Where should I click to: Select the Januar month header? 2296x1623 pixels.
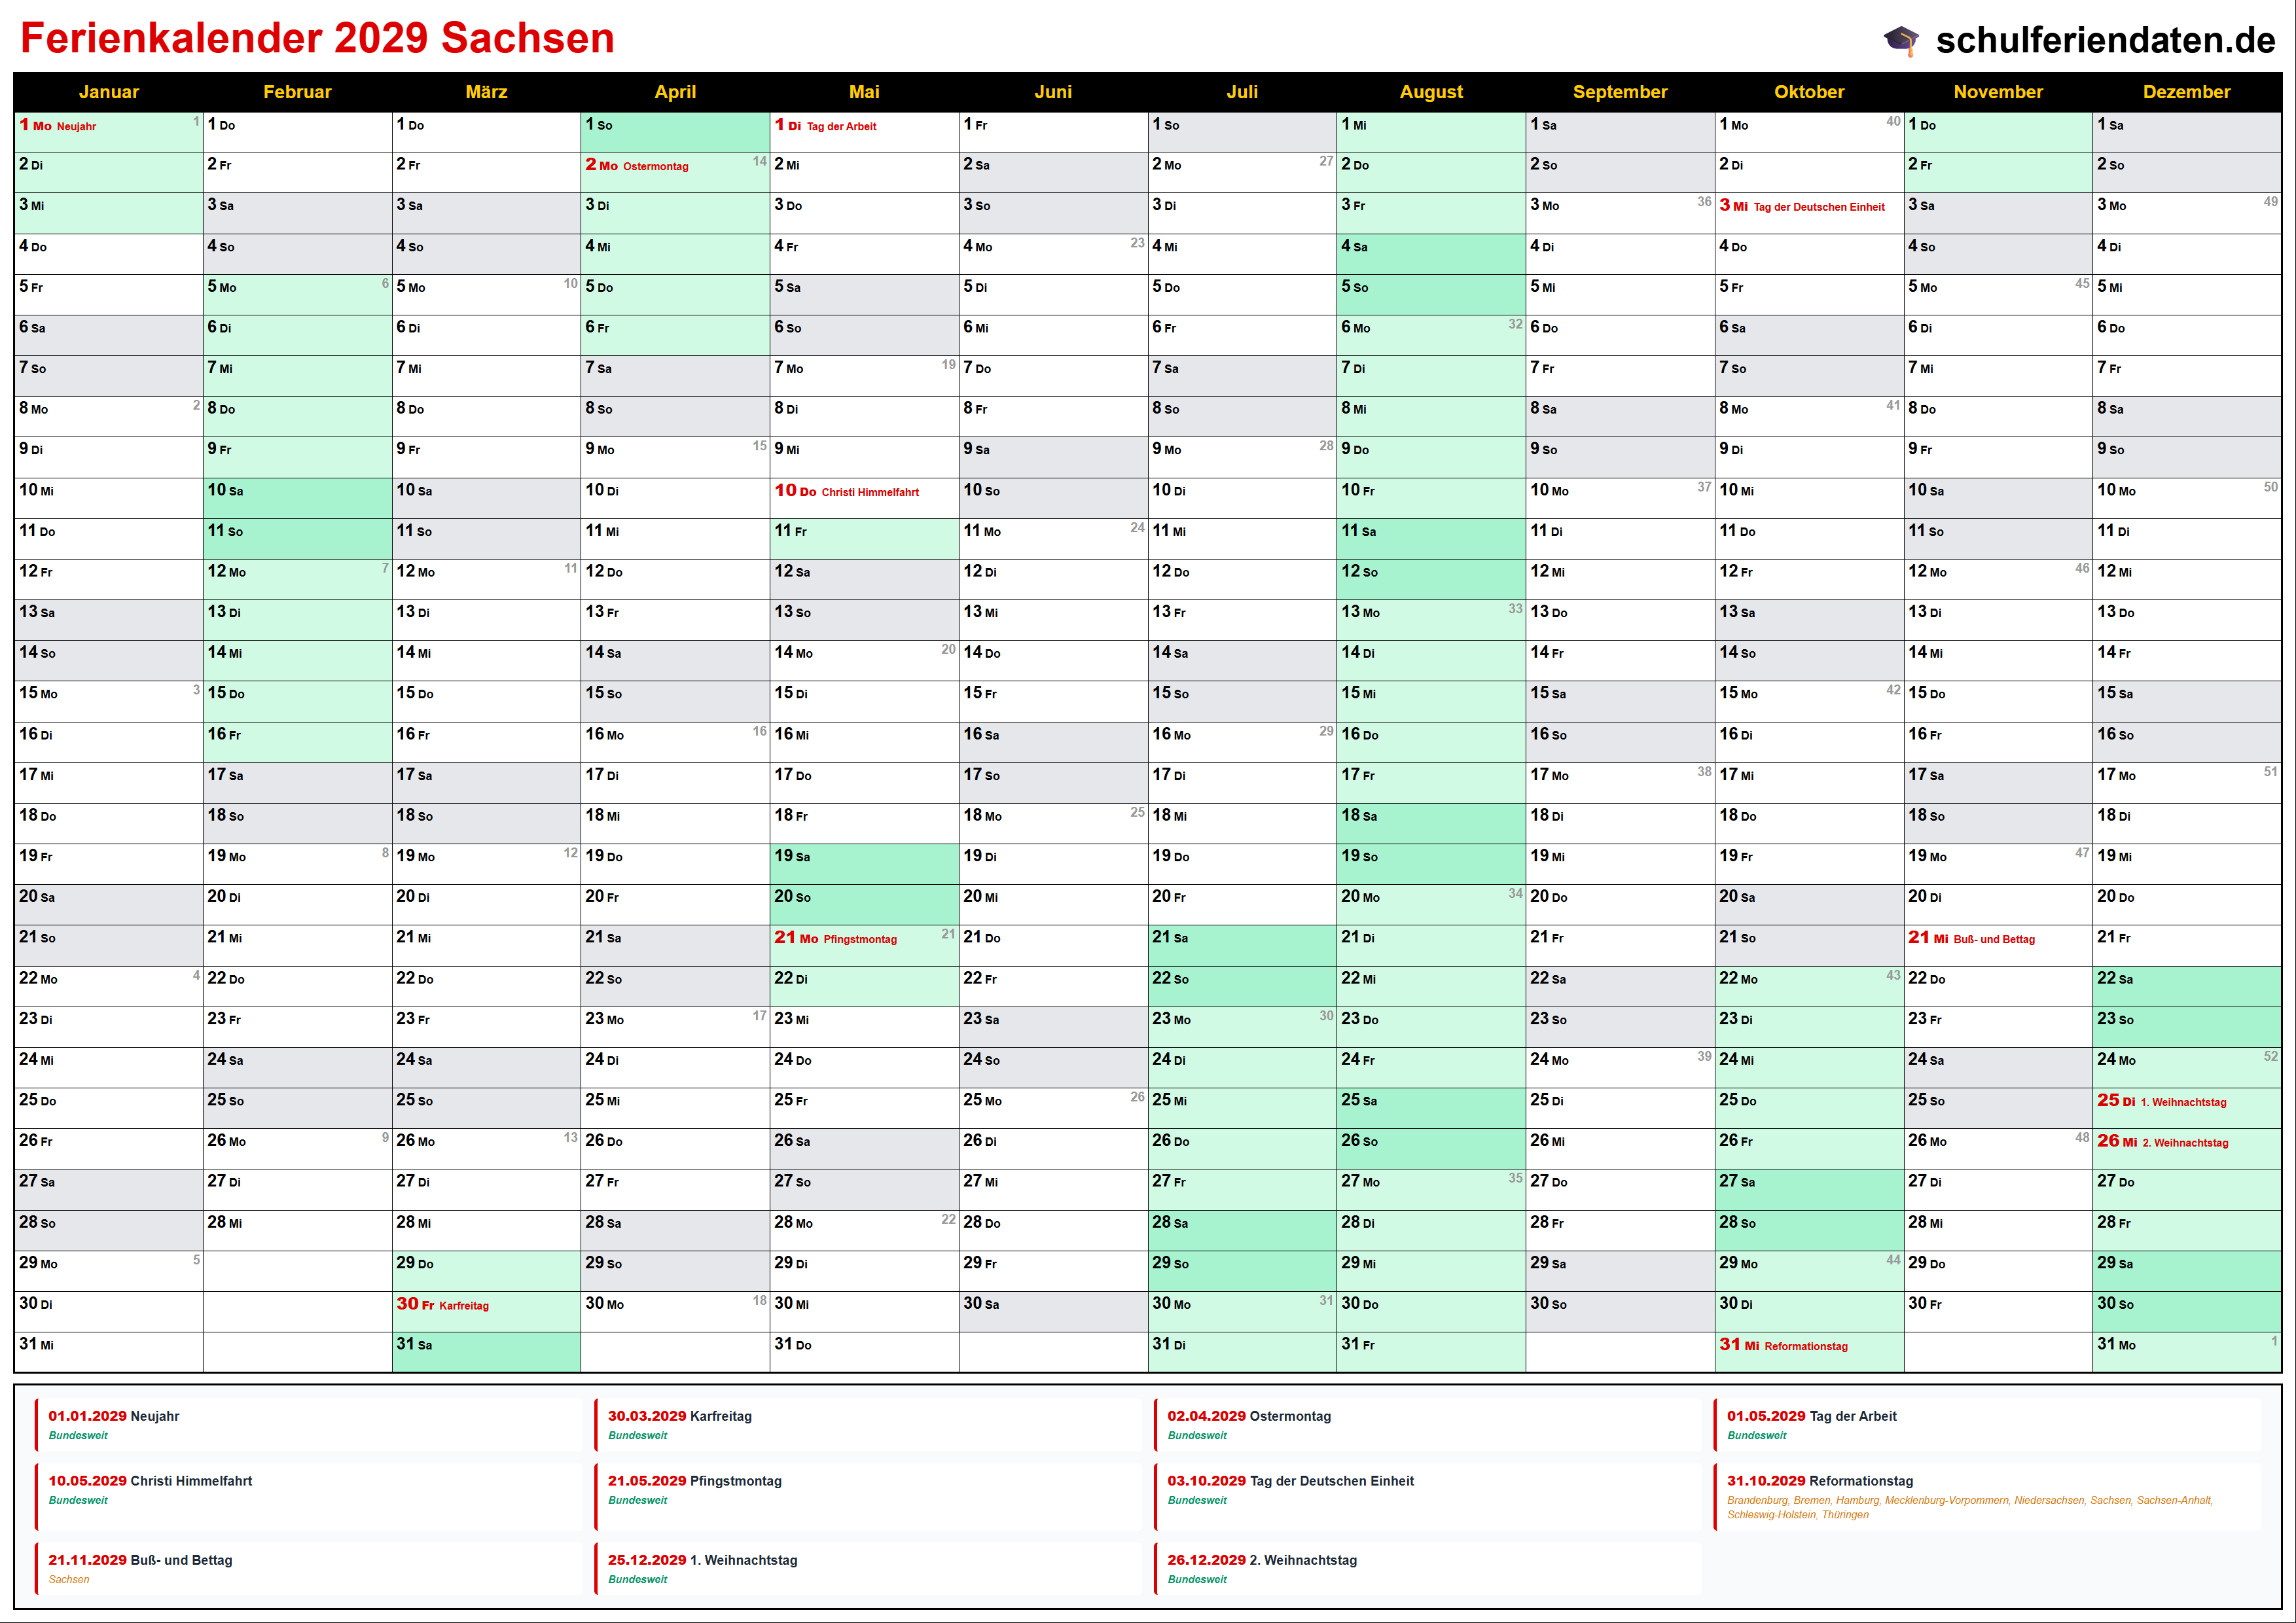[x=108, y=92]
